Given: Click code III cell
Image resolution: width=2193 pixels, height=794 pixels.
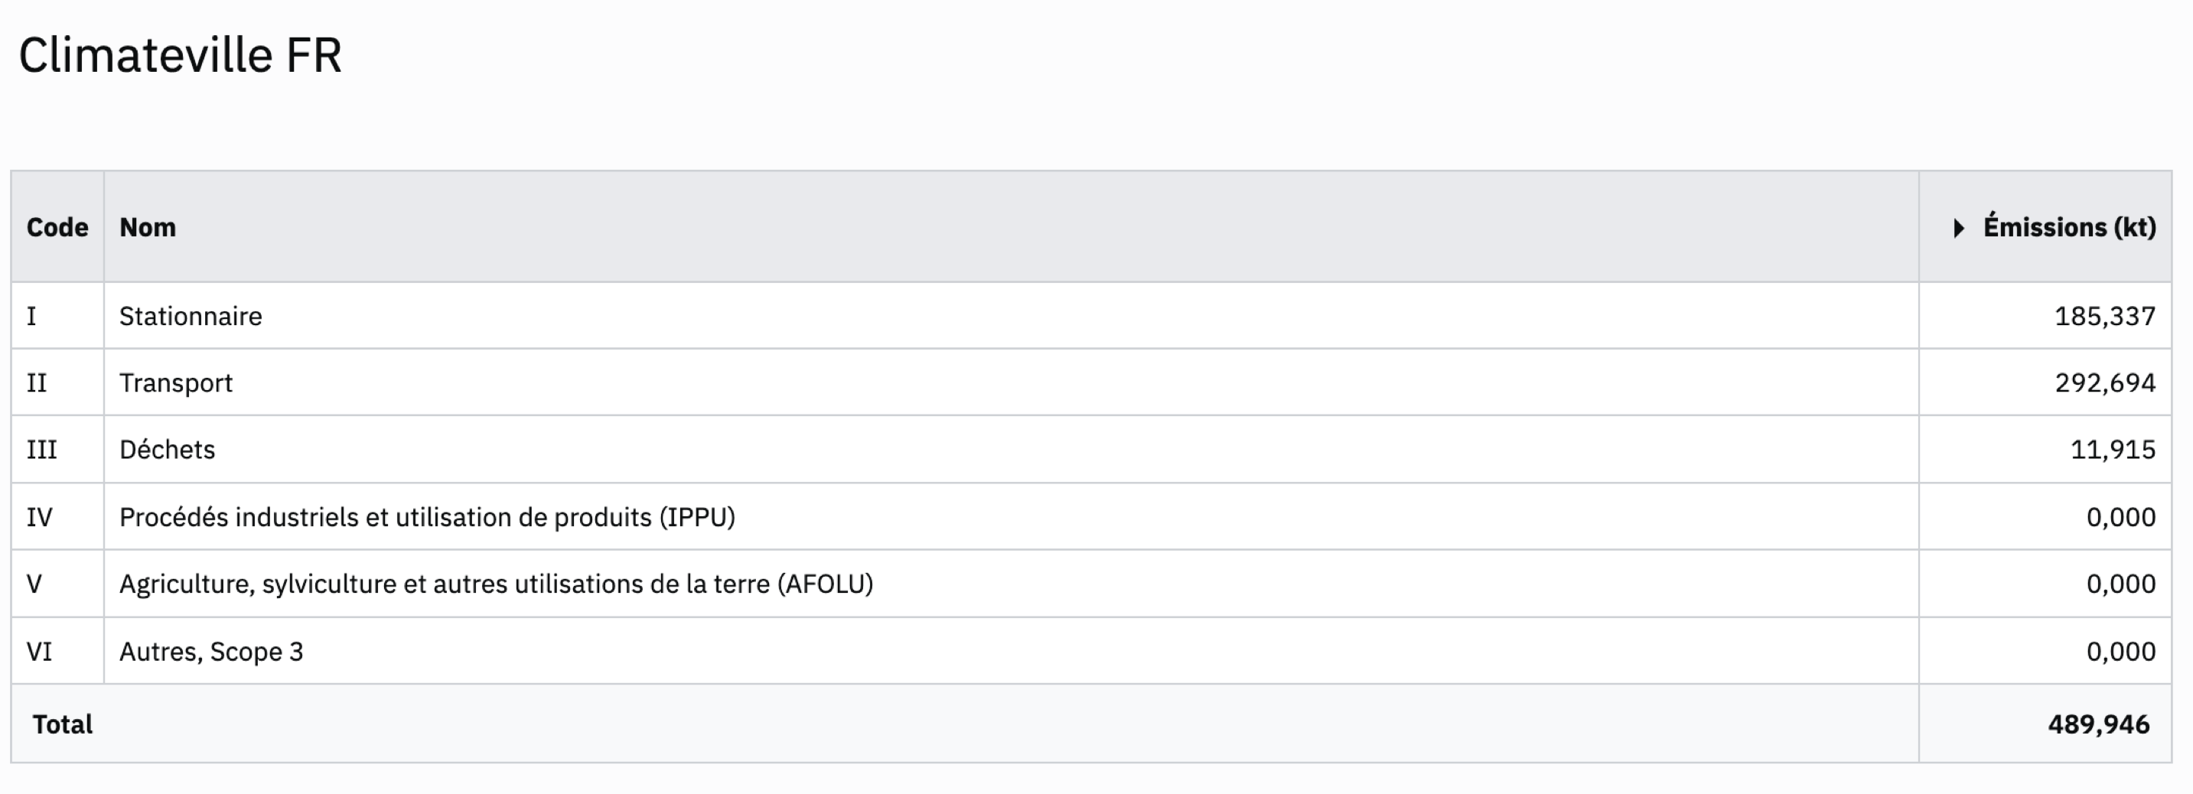Looking at the screenshot, I should click(58, 449).
